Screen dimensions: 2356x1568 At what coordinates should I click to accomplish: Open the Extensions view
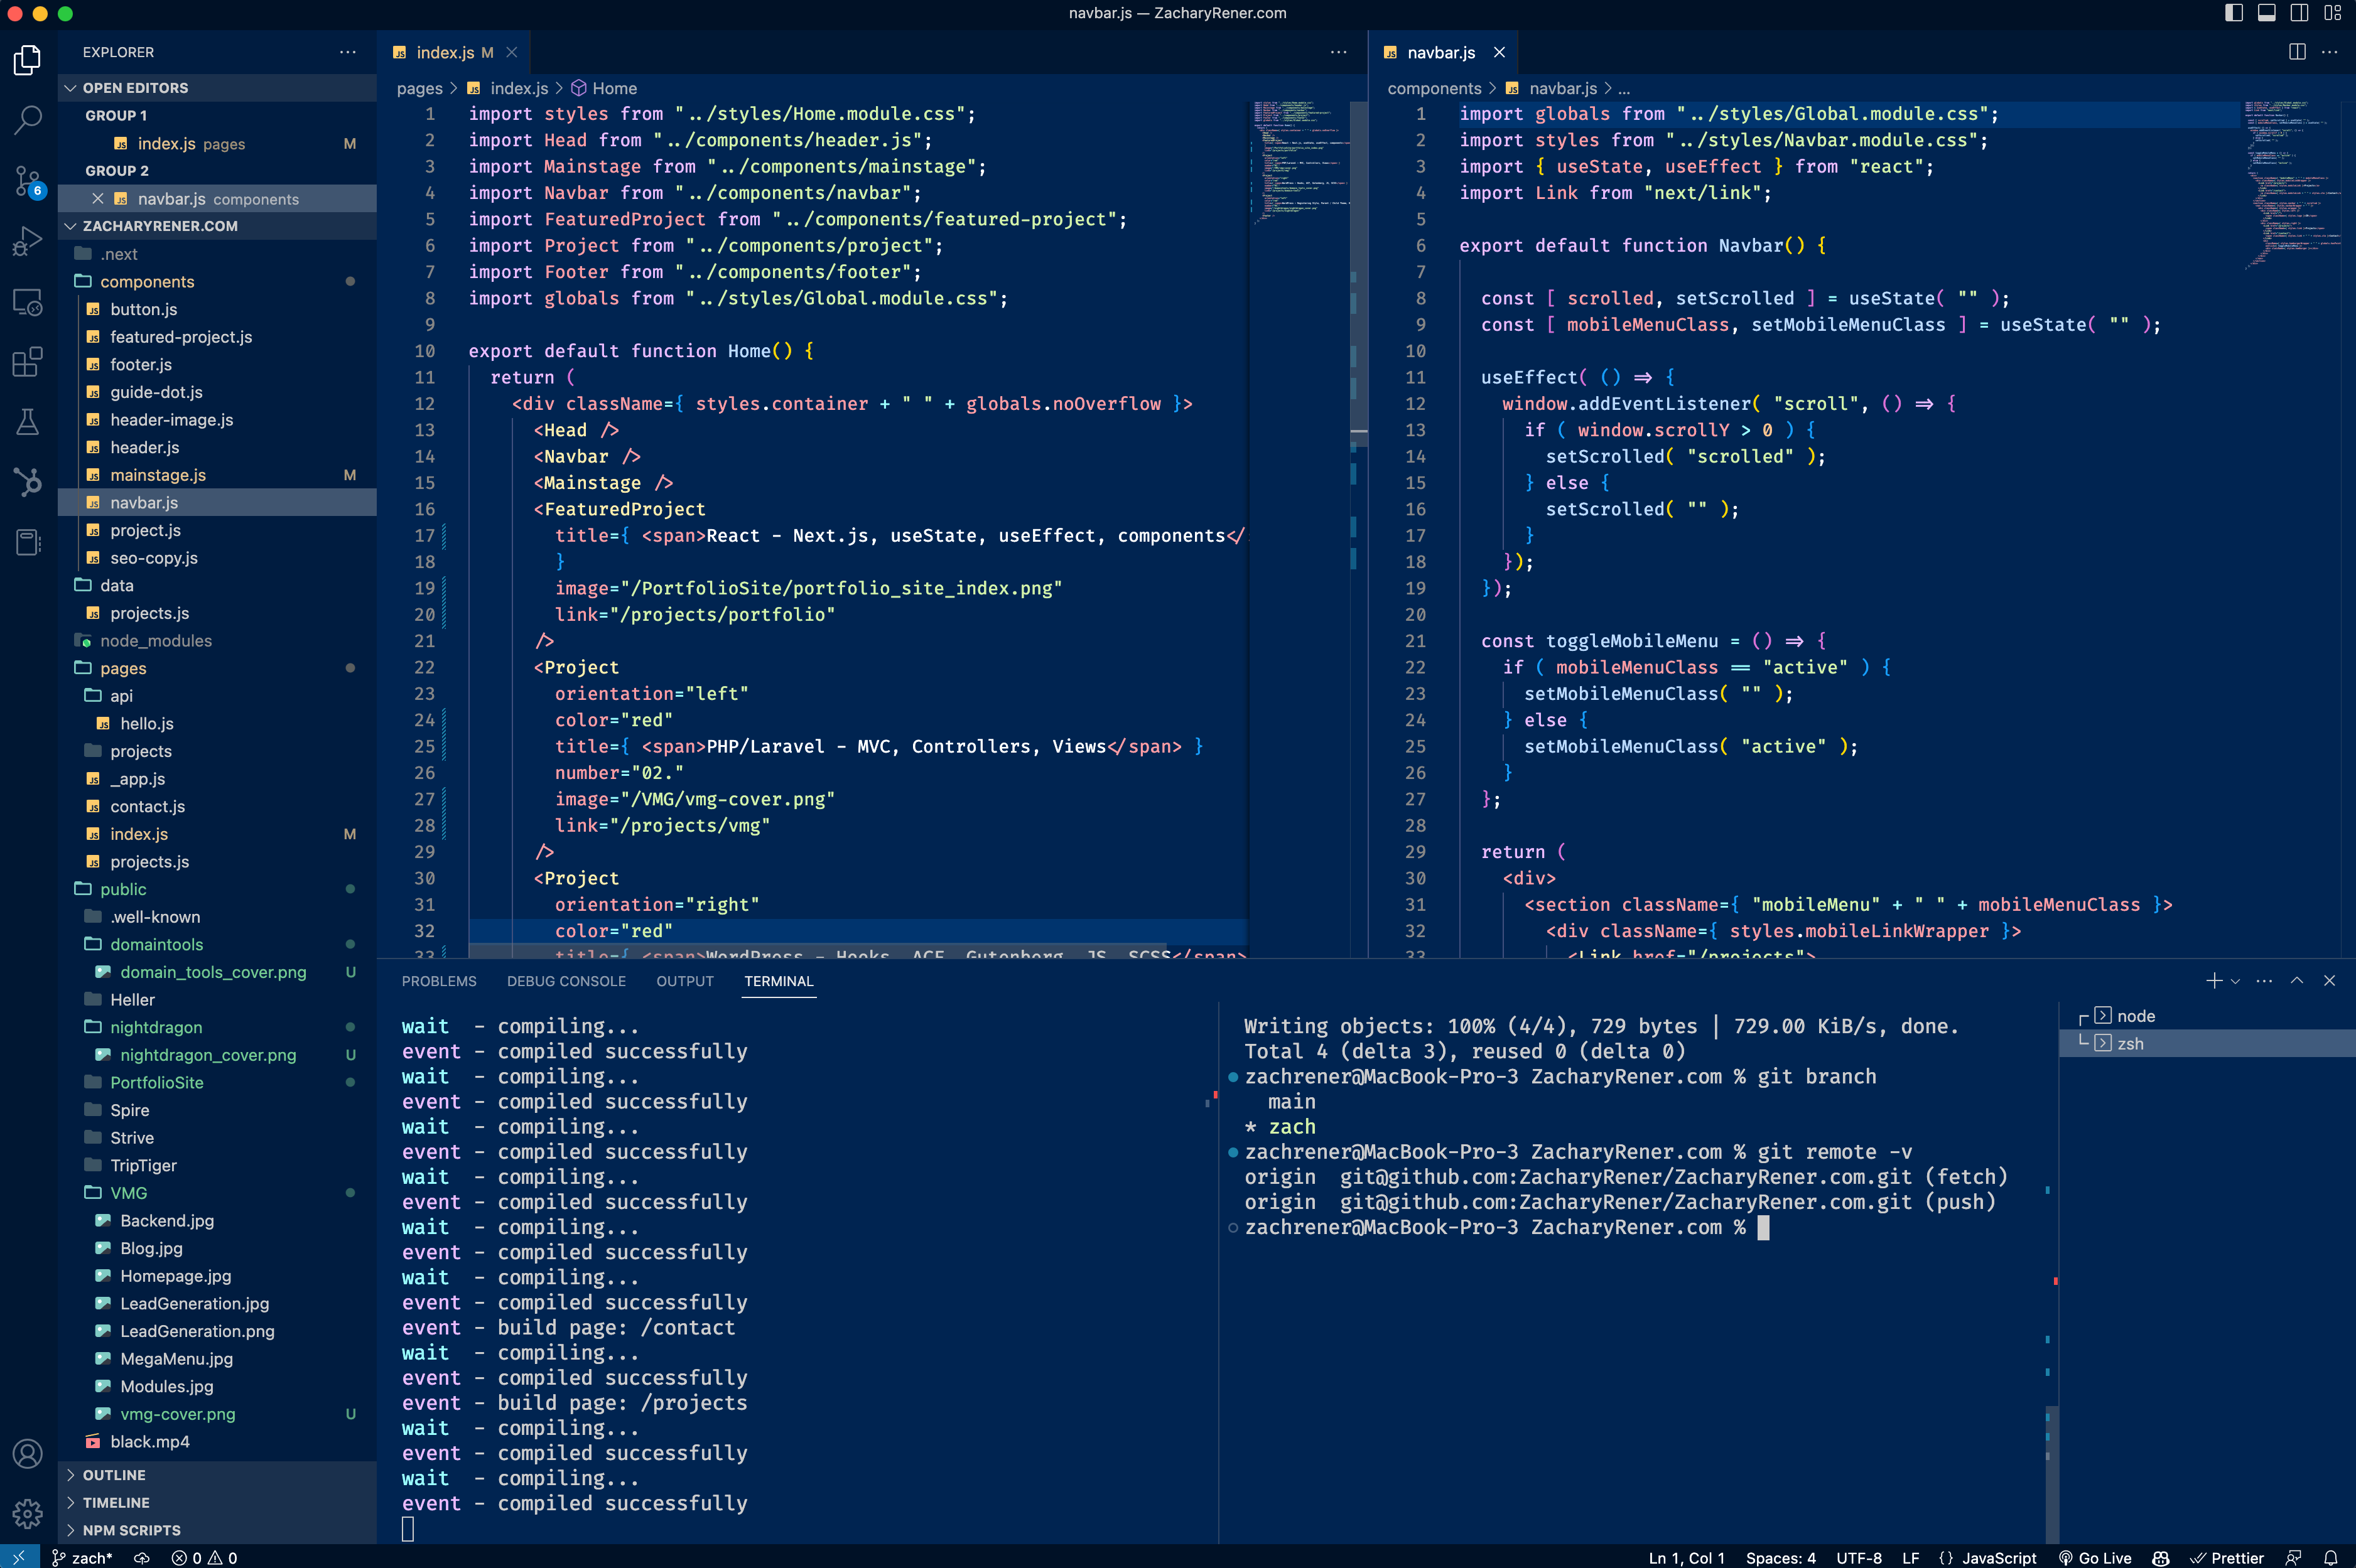click(28, 361)
